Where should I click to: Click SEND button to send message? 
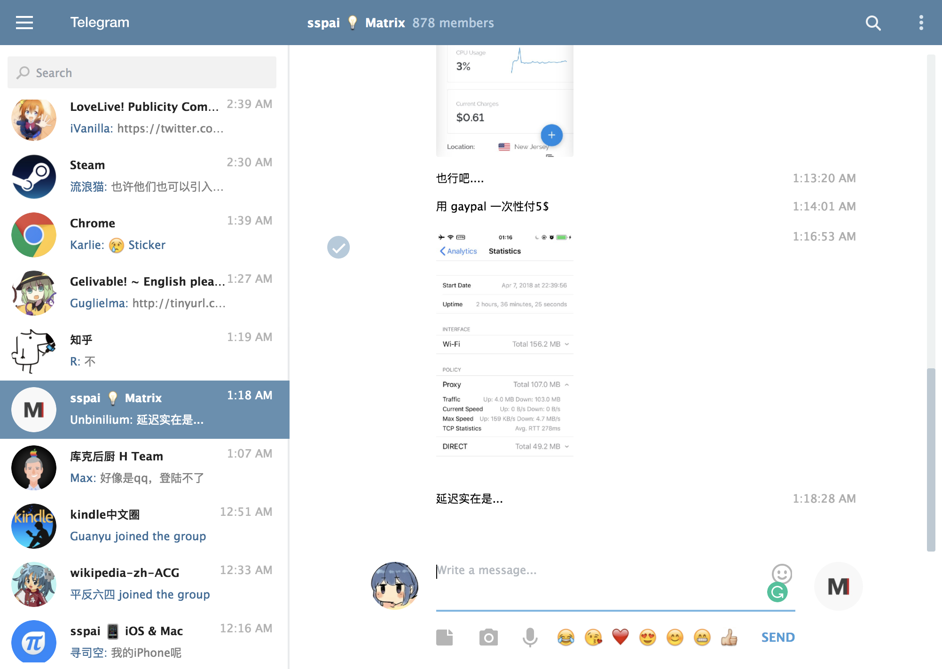coord(778,636)
